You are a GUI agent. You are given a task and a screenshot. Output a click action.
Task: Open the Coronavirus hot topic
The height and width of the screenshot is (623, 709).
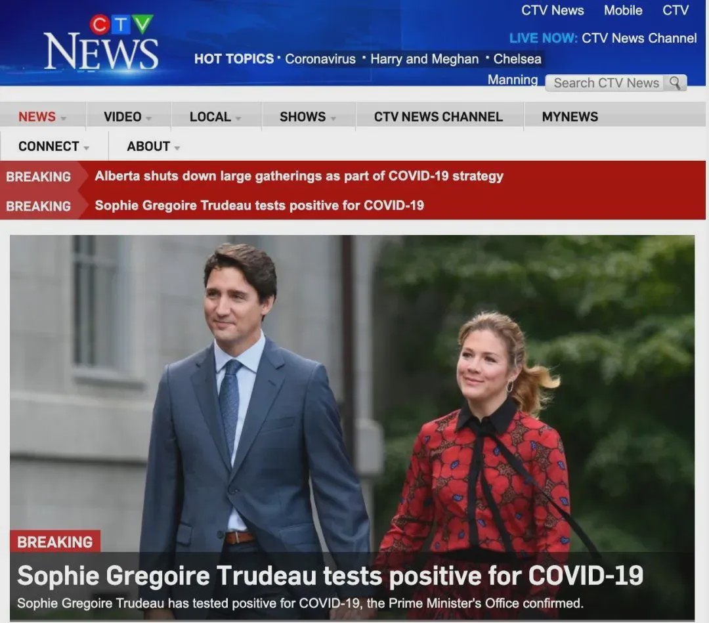320,59
